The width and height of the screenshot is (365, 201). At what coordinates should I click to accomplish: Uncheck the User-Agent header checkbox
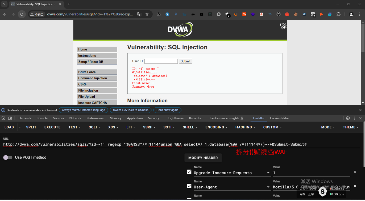coord(189,186)
